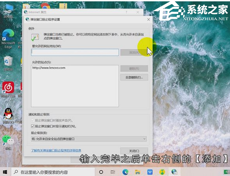Image resolution: width=230 pixels, height=176 pixels.
Task: Toggle the show notification bar checkbox (N)
Action: 32,126
